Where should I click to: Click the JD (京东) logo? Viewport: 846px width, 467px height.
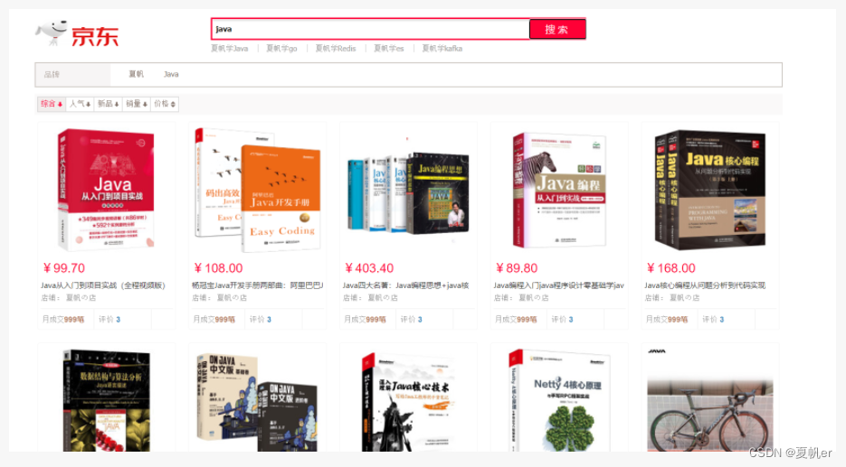pos(77,34)
